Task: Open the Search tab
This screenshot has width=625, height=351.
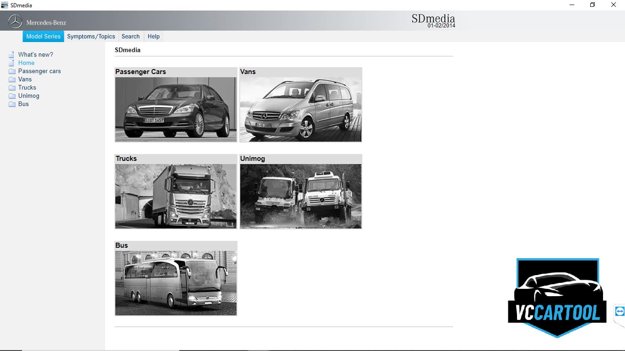Action: 130,37
